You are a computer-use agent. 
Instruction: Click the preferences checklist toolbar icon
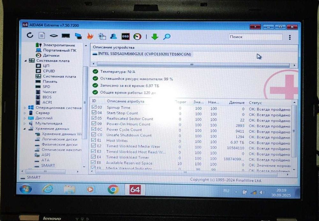[102, 36]
